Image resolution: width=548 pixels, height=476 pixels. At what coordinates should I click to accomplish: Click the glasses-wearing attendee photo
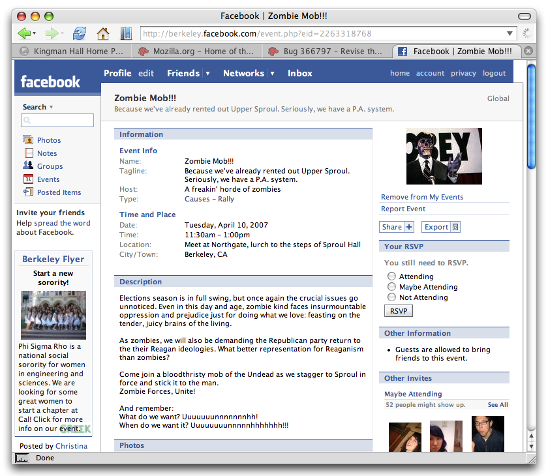487,434
